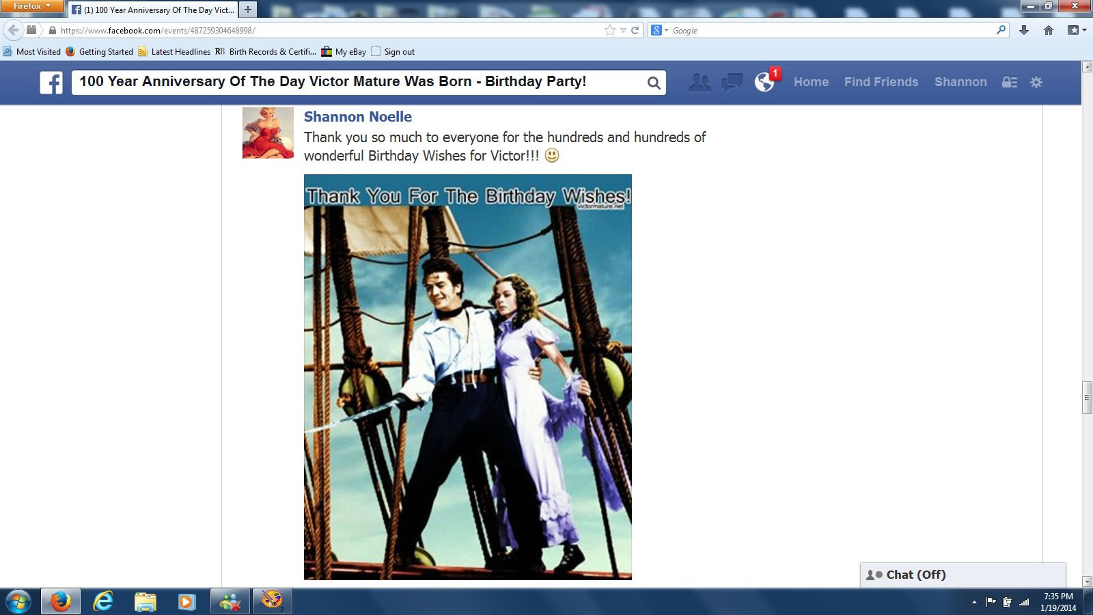Click the Facebook logo icon
Image resolution: width=1093 pixels, height=615 pixels.
pyautogui.click(x=51, y=83)
